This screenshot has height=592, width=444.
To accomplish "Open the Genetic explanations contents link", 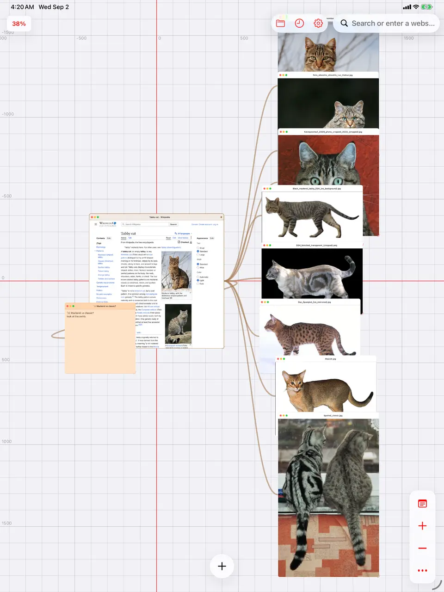I will (x=105, y=283).
